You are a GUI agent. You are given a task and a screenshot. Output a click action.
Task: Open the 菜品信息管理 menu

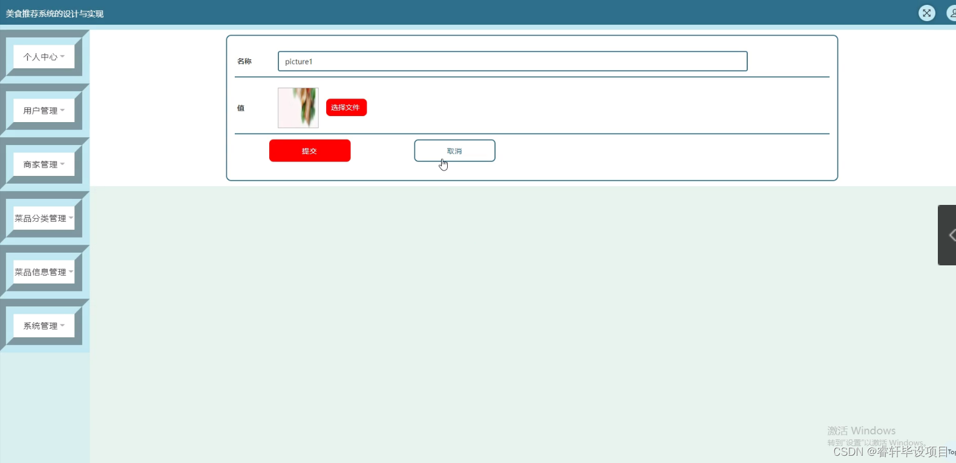(x=44, y=272)
